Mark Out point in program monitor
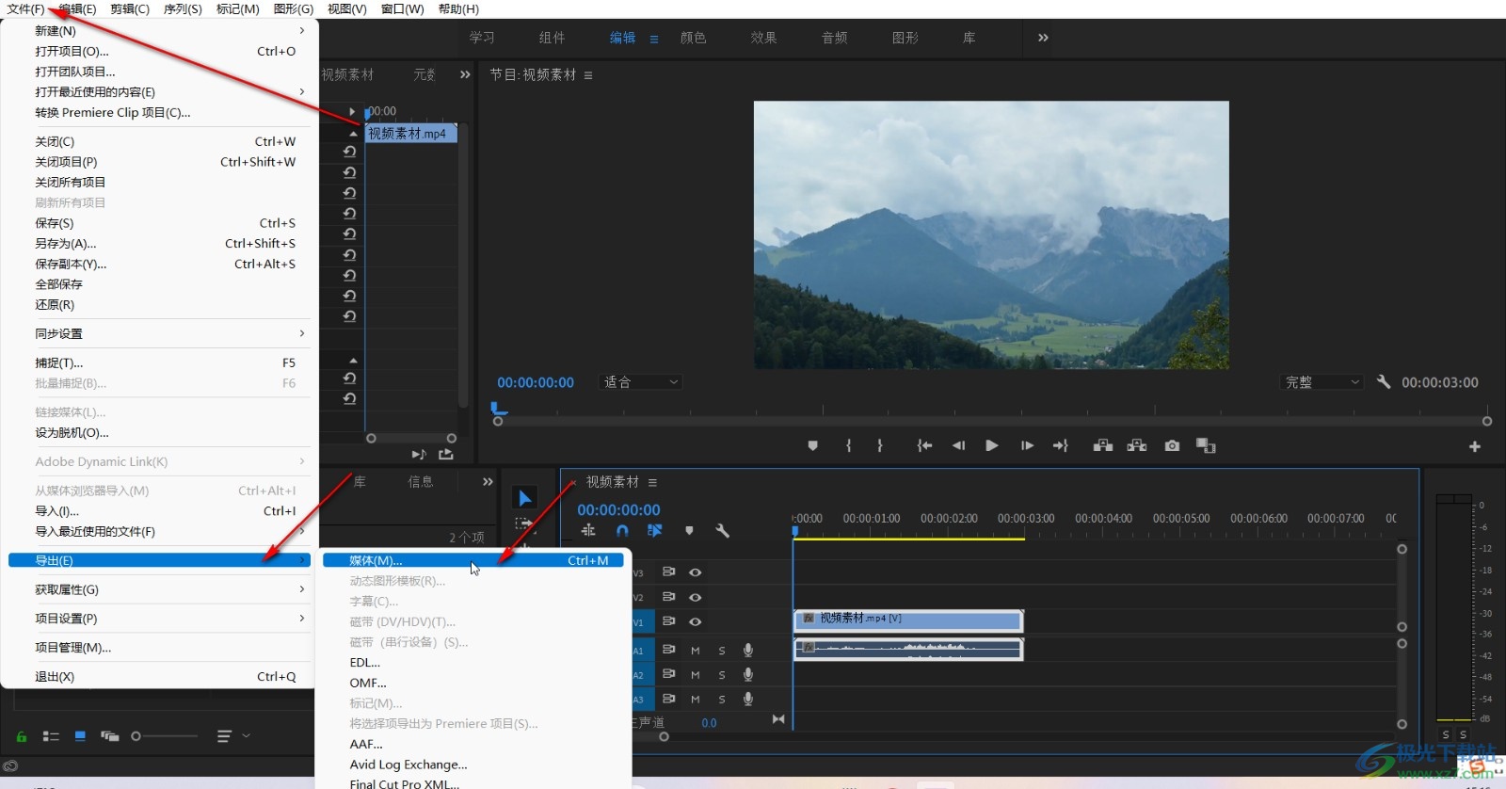1506x789 pixels. pos(880,445)
